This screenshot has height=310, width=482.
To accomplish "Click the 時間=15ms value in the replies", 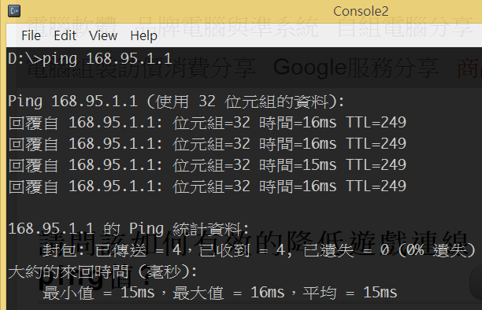I will (x=298, y=165).
